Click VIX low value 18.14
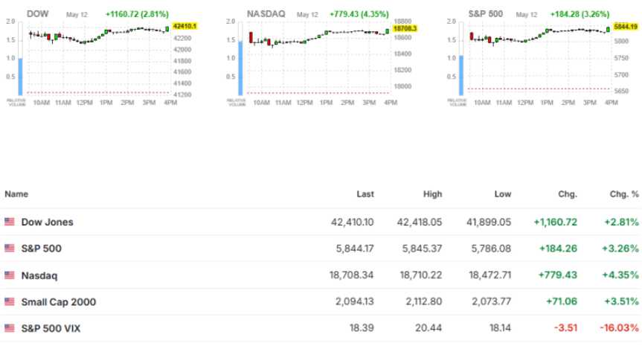 [500, 328]
